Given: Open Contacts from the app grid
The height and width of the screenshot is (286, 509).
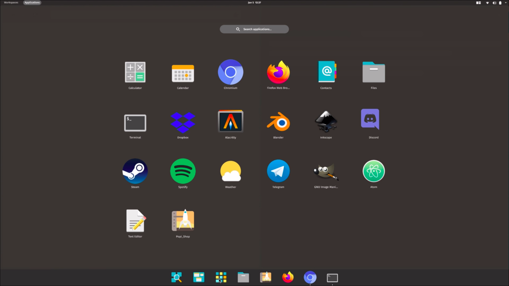Looking at the screenshot, I should click(326, 72).
